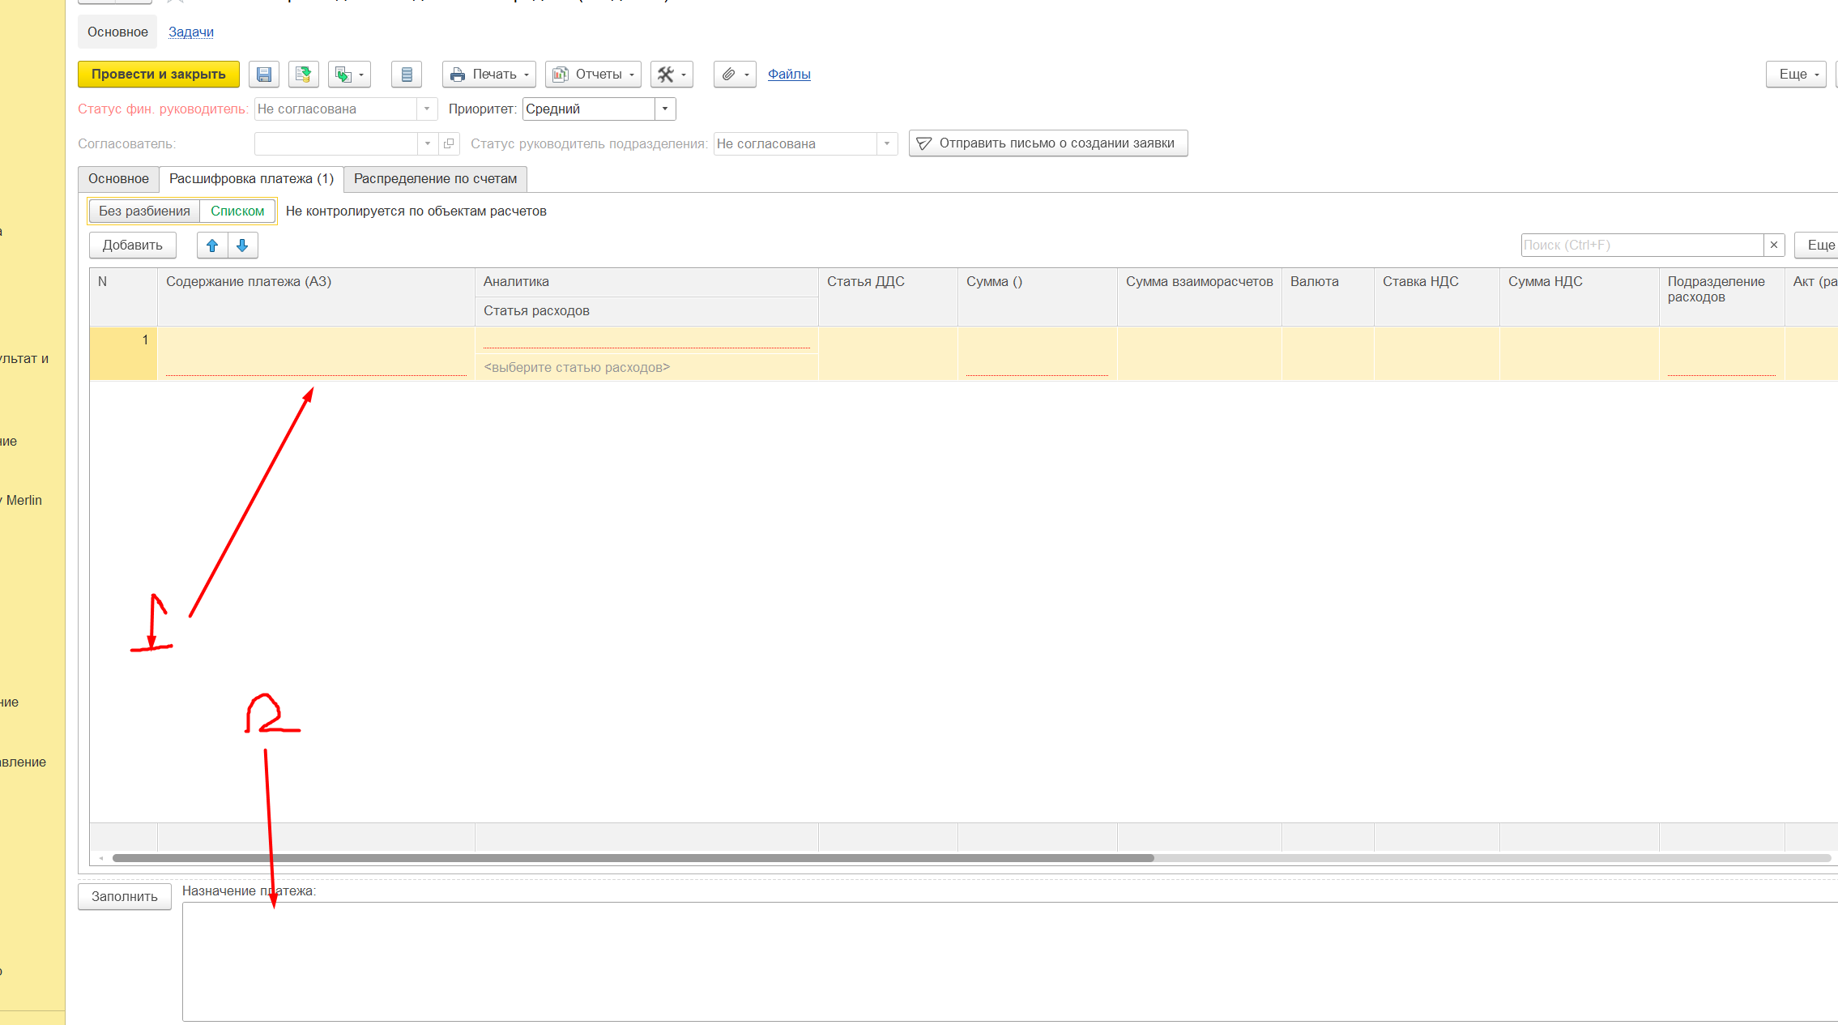Open the Задачи link
This screenshot has width=1838, height=1025.
pyautogui.click(x=191, y=32)
